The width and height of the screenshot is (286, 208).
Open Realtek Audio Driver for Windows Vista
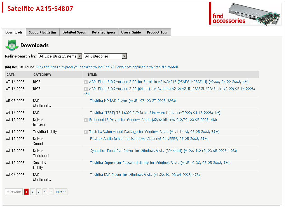(x=149, y=139)
